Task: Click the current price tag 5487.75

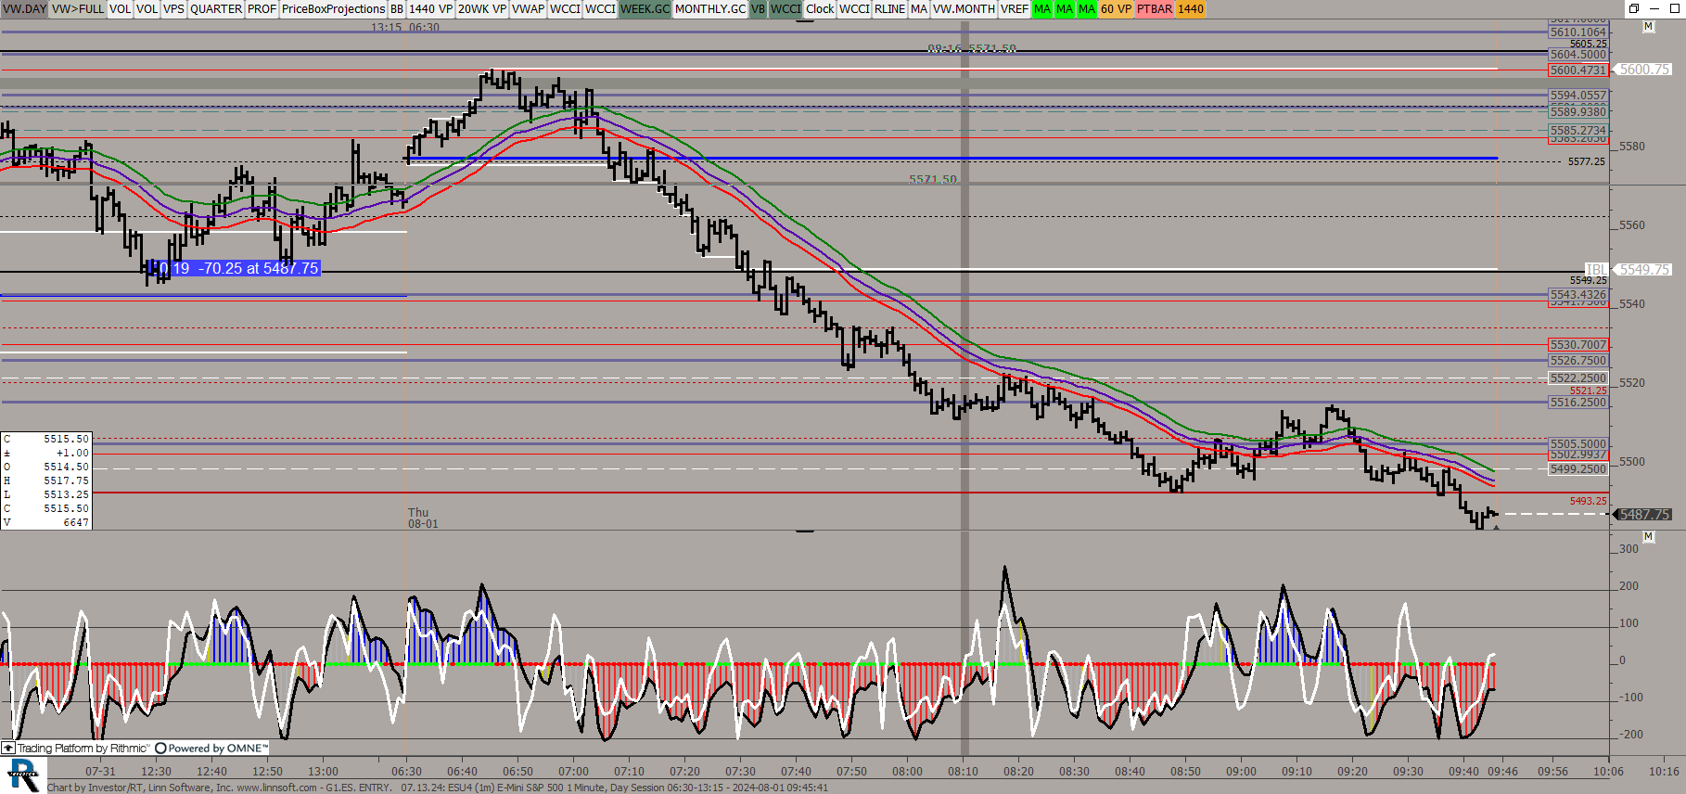Action: click(x=1644, y=514)
